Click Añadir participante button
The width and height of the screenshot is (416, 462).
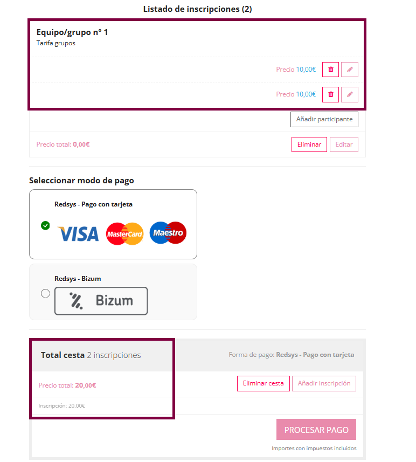(x=324, y=119)
